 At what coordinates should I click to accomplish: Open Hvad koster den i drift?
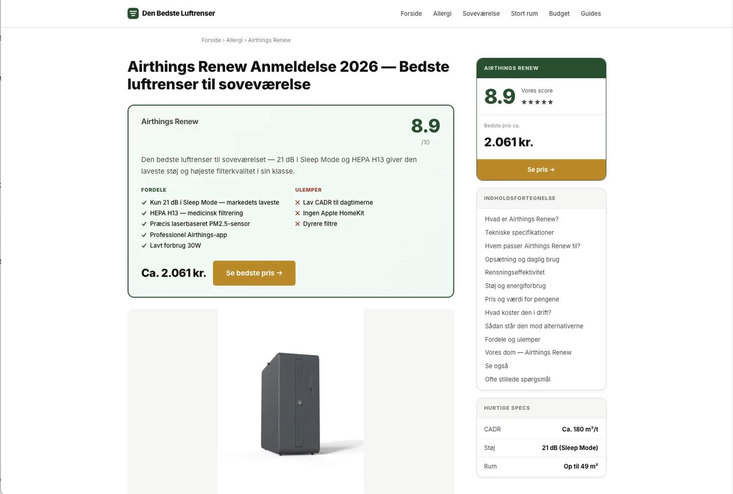518,313
